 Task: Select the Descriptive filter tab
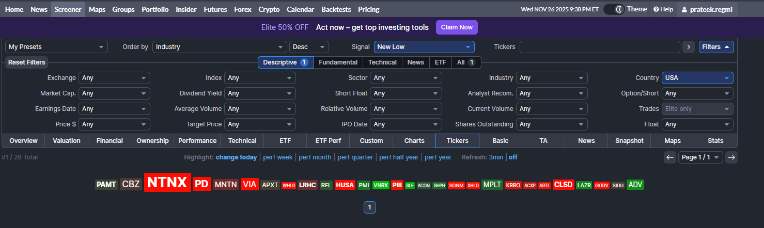click(x=286, y=62)
